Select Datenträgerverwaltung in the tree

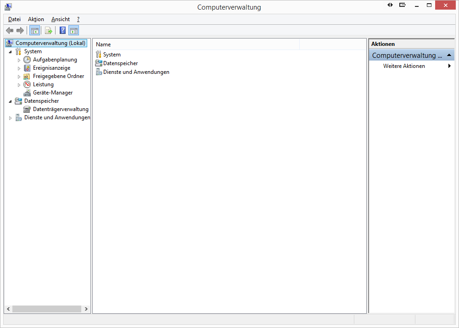pyautogui.click(x=61, y=109)
